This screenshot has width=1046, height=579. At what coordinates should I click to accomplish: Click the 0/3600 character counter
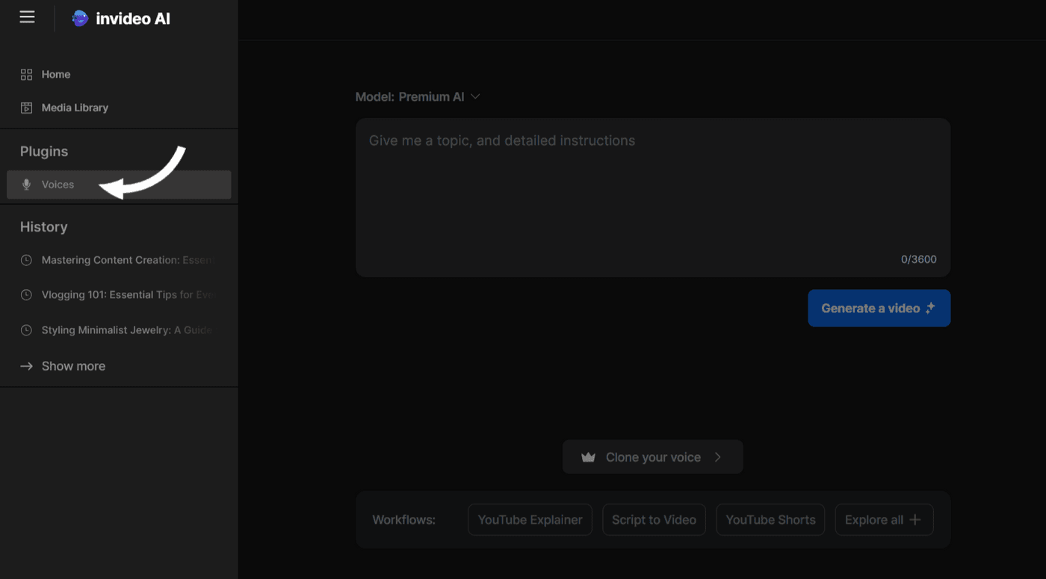coord(918,259)
